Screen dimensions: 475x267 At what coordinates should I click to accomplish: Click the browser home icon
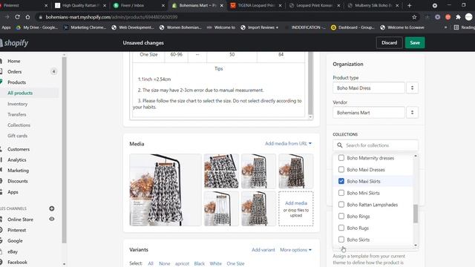[27, 17]
